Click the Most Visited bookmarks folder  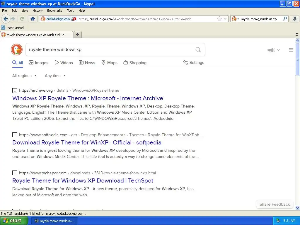(x=13, y=28)
